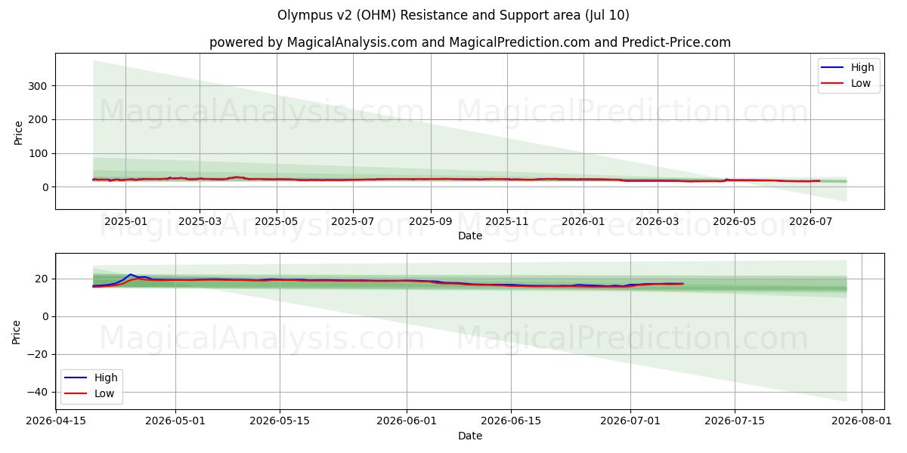This screenshot has width=907, height=453.
Task: Click the bottom chart y-axis value '20'
Action: pos(42,279)
